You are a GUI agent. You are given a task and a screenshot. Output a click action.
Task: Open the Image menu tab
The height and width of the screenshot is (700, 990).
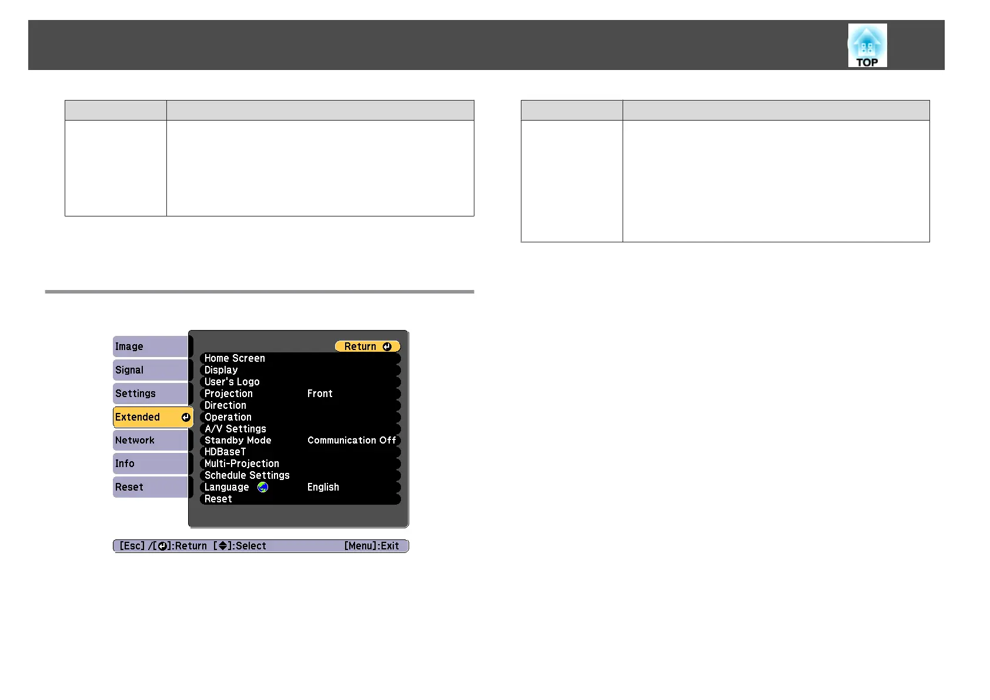coord(150,346)
